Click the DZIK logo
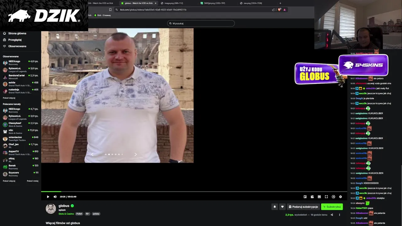Screen dimensions: 402x226 point(44,16)
